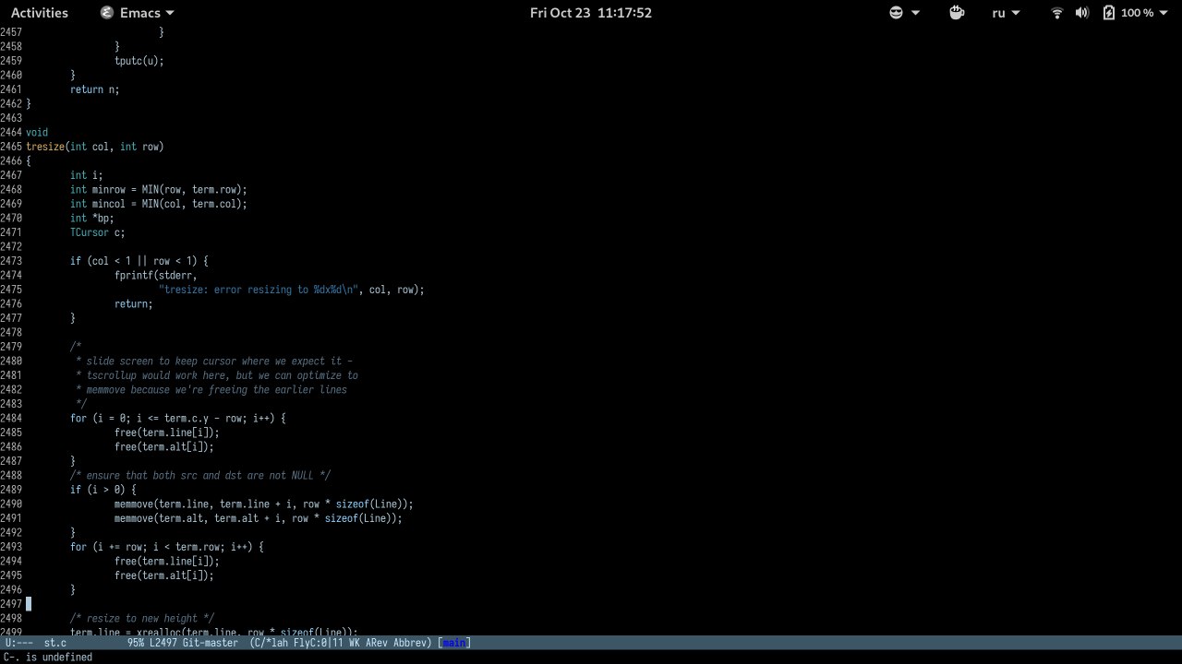
Task: Click free(term.line[i]); on line 2494
Action: (x=166, y=561)
